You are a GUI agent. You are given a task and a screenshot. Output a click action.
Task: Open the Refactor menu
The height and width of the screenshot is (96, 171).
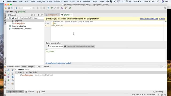[58, 1]
